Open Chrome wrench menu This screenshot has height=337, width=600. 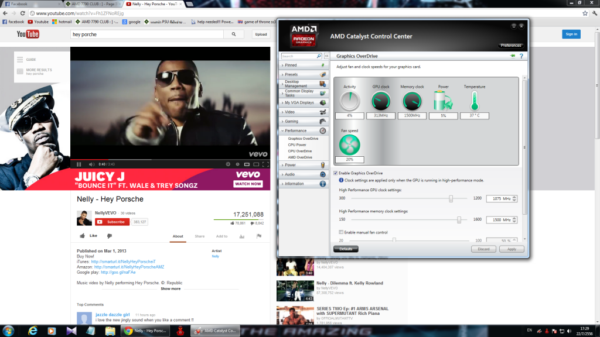pyautogui.click(x=595, y=13)
